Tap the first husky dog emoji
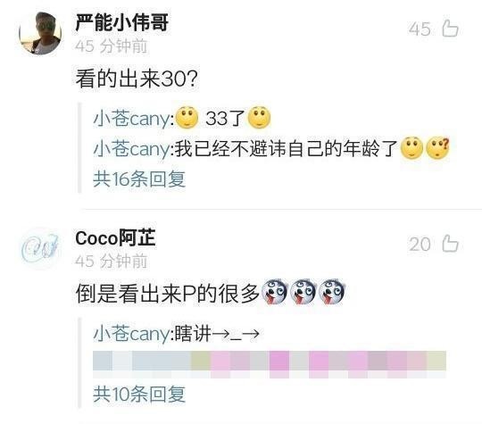Image resolution: width=482 pixels, height=424 pixels. [274, 292]
